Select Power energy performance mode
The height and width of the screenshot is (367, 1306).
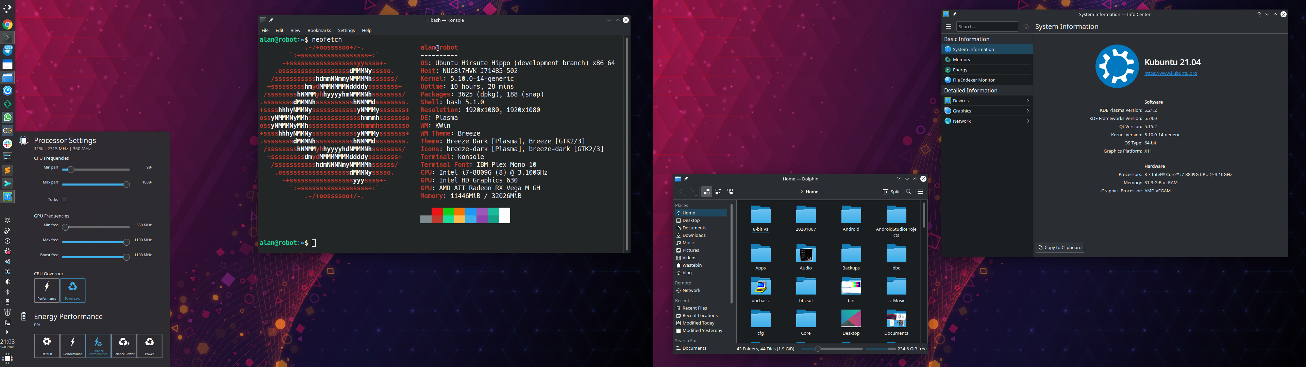click(x=150, y=346)
